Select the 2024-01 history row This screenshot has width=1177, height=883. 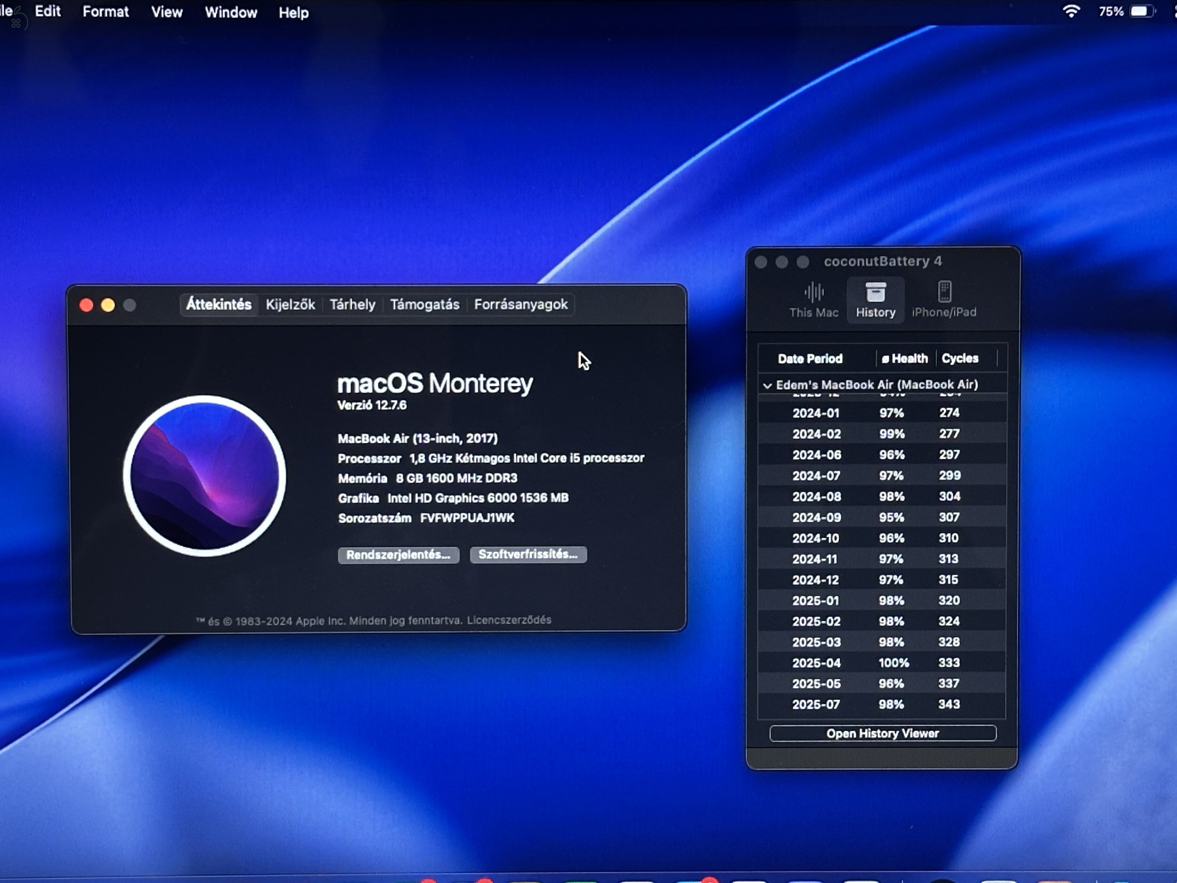coord(882,413)
